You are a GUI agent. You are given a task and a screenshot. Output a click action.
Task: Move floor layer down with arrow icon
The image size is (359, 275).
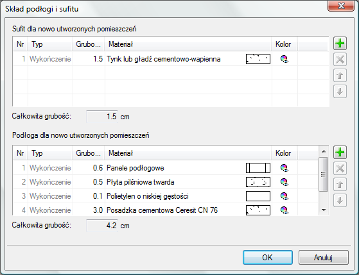(x=340, y=201)
